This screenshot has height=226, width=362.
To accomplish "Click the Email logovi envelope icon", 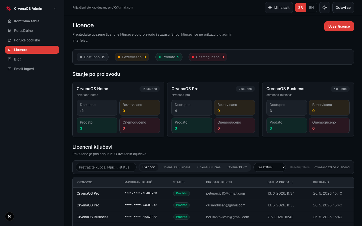I will (x=10, y=69).
